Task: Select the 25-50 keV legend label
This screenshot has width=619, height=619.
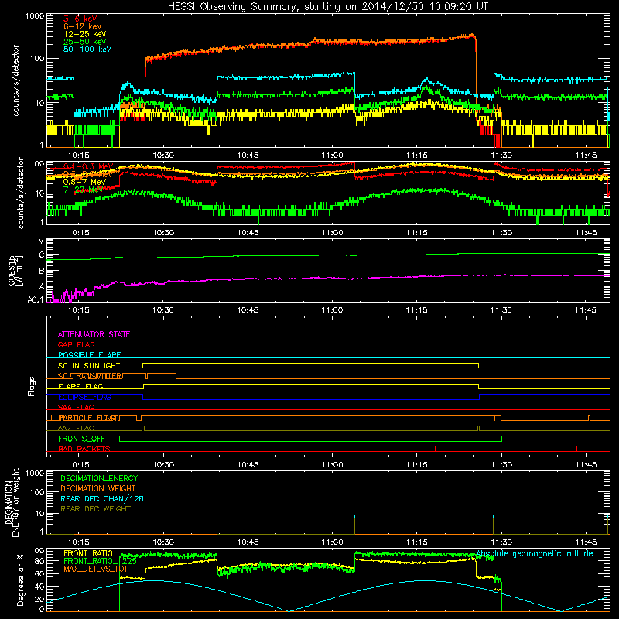Action: pyautogui.click(x=85, y=42)
